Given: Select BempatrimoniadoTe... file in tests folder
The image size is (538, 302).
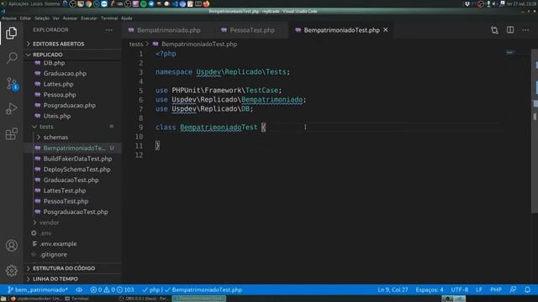Looking at the screenshot, I should 72,148.
